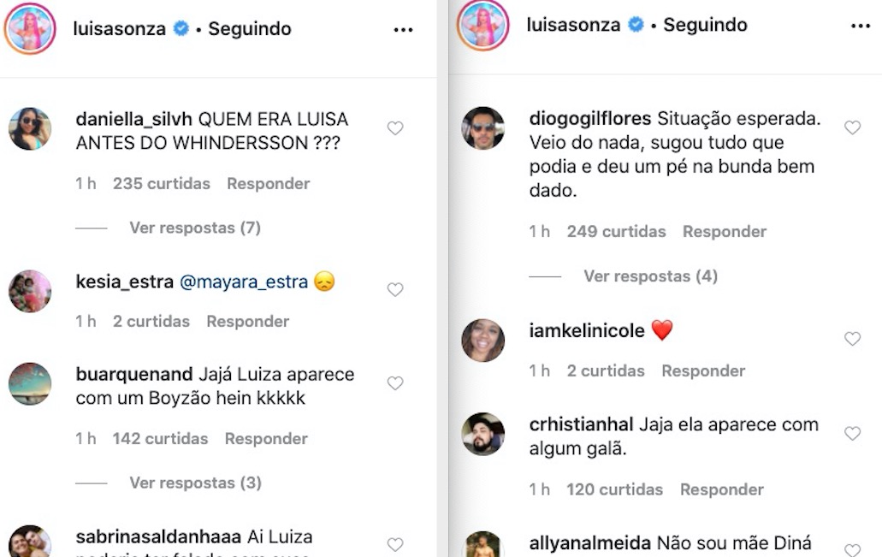
Task: Open Seguindo menu in right header
Action: point(705,25)
